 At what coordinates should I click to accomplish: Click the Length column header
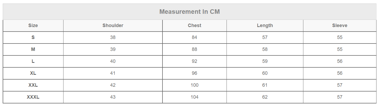click(265, 25)
